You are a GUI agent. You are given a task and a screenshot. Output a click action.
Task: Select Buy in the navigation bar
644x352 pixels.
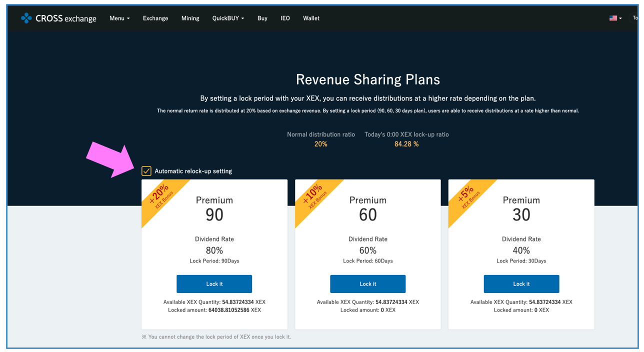click(262, 18)
